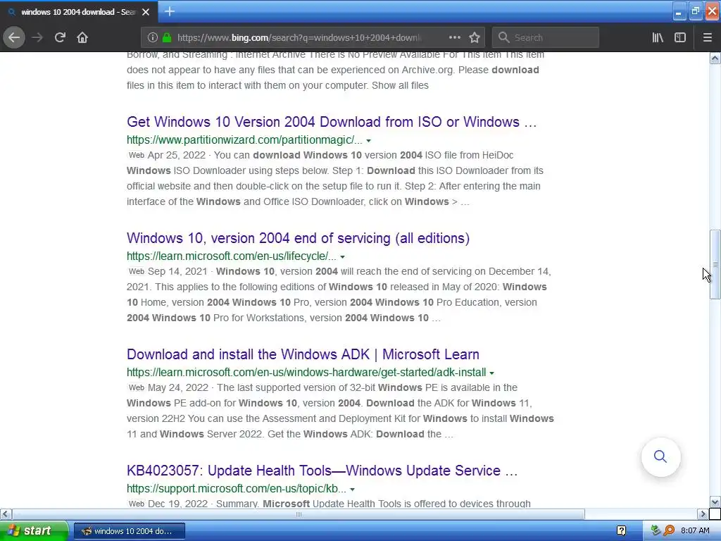Click the Dec 19, 2022 result date

[x=177, y=504]
